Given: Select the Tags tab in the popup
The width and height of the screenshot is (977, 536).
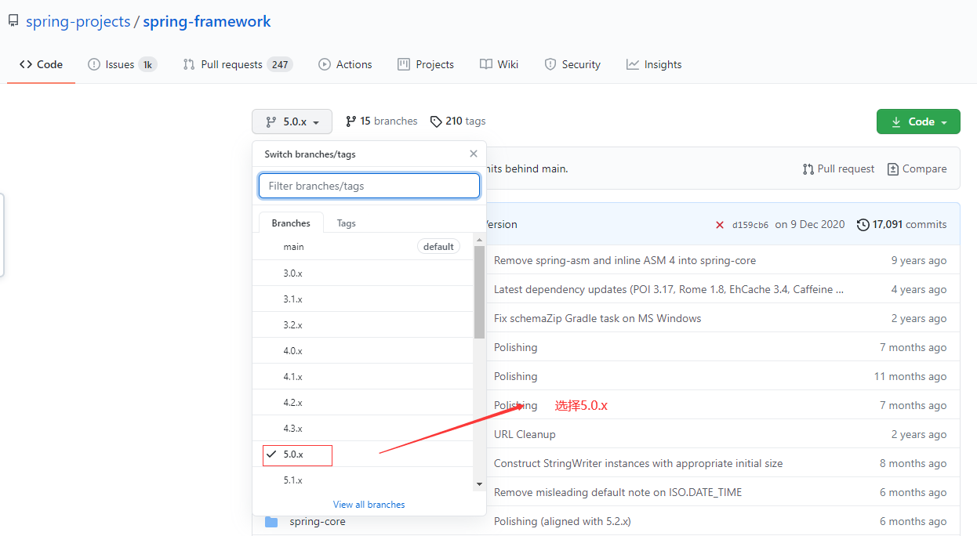Looking at the screenshot, I should click(x=346, y=223).
